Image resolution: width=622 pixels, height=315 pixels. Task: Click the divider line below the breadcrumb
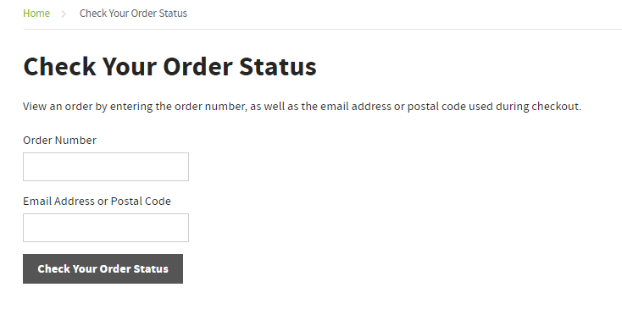[x=323, y=29]
